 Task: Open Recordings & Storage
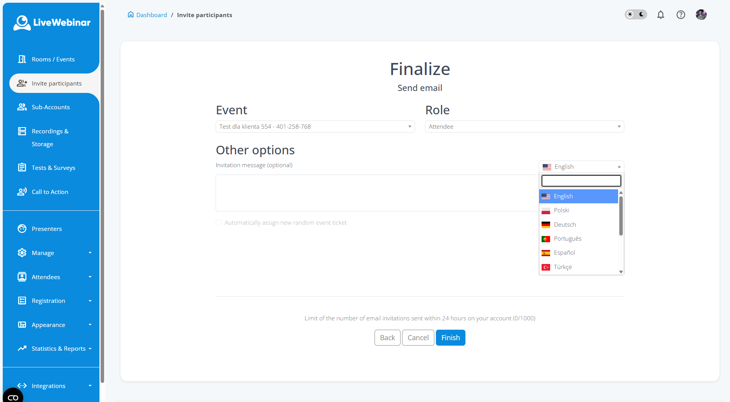point(50,137)
